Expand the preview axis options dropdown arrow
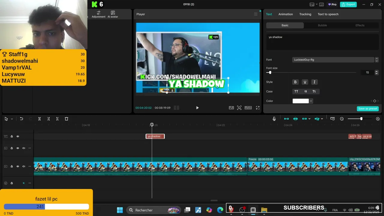This screenshot has width=384, height=216. pos(322,119)
